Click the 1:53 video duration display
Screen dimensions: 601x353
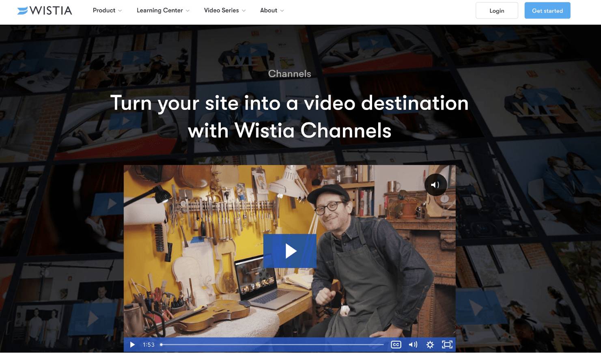pyautogui.click(x=149, y=344)
